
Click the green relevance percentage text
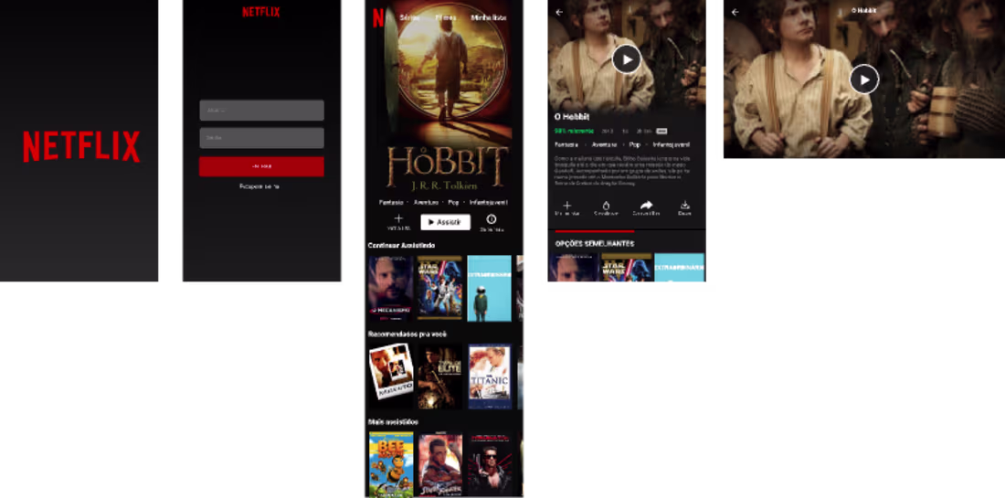[574, 131]
